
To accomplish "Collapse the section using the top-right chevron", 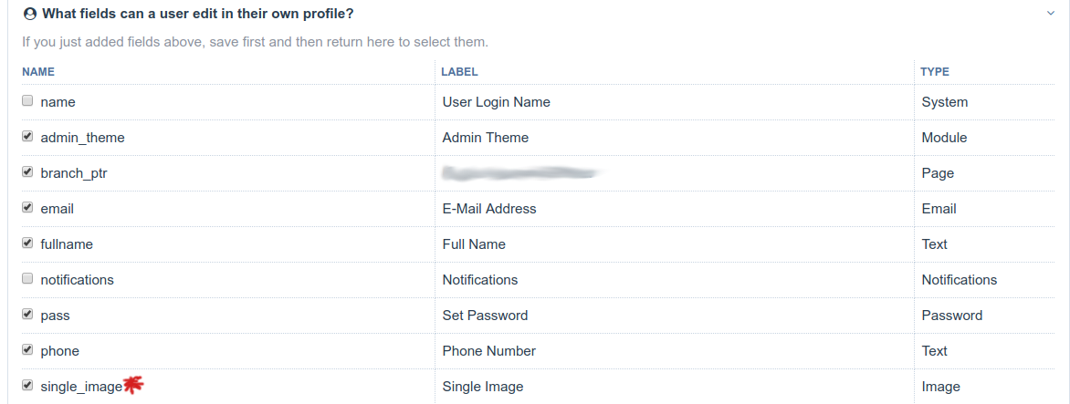I will pos(1051,14).
